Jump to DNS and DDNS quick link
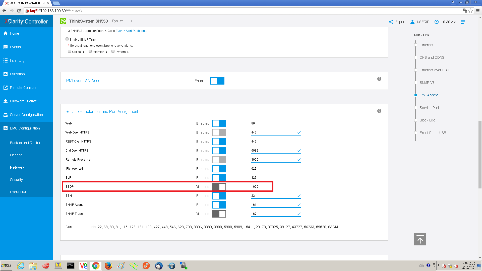 point(432,57)
